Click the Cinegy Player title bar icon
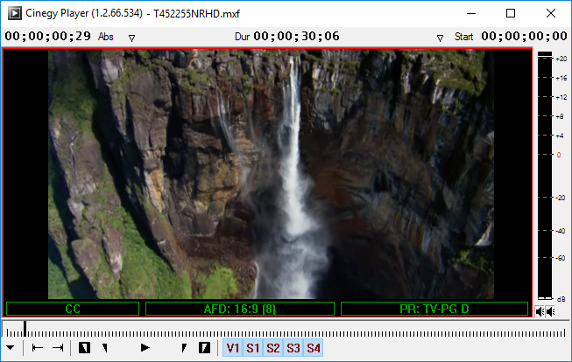The height and width of the screenshot is (362, 572). coord(15,13)
